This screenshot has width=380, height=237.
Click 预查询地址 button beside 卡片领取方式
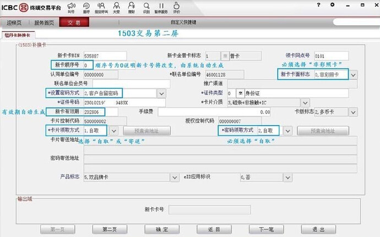(x=147, y=131)
